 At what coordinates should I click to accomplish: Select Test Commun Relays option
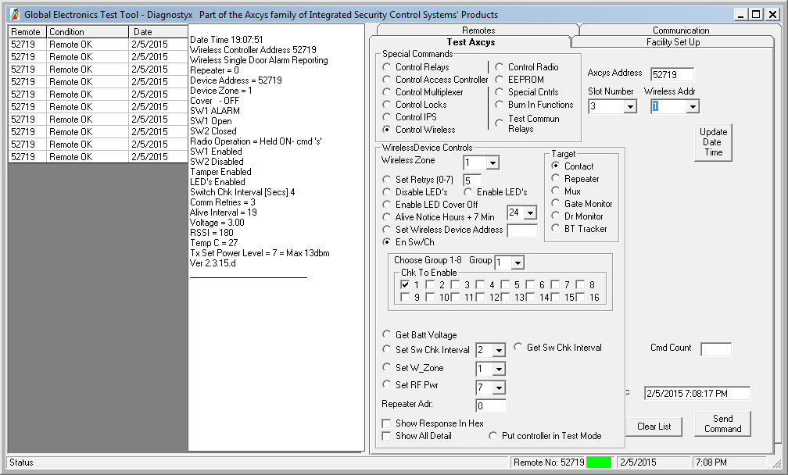(499, 123)
